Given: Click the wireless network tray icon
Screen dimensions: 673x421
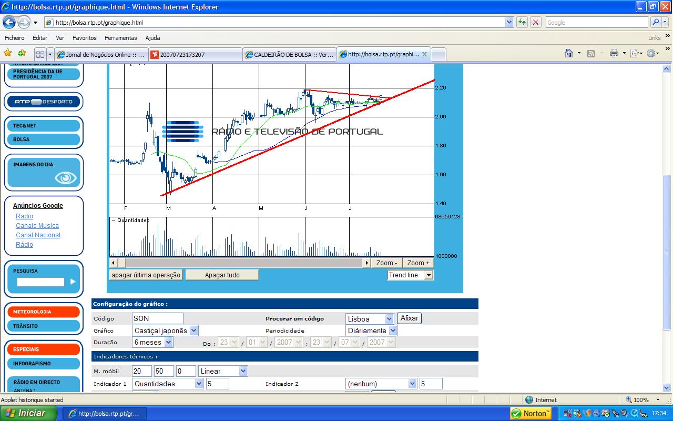Looking at the screenshot, I should click(x=568, y=414).
